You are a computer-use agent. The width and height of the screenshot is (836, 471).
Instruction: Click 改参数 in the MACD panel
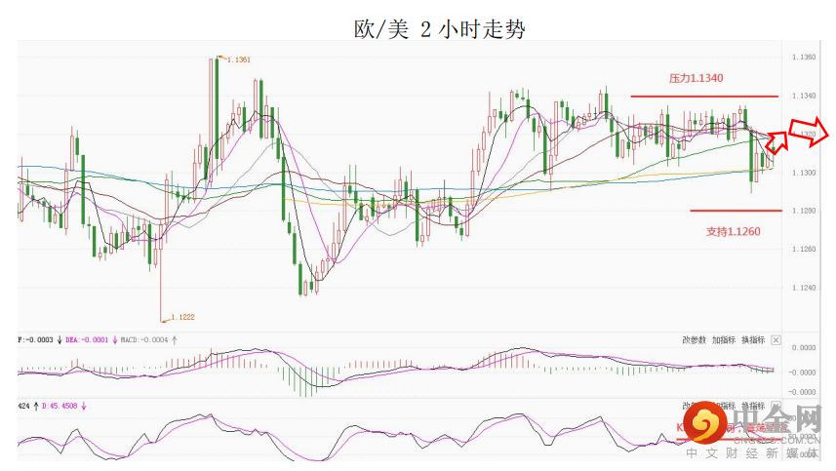[x=694, y=340]
